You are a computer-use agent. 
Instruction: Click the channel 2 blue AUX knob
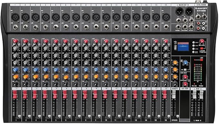[26, 70]
